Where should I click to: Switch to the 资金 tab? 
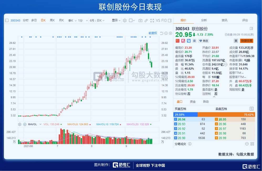pos(193,102)
